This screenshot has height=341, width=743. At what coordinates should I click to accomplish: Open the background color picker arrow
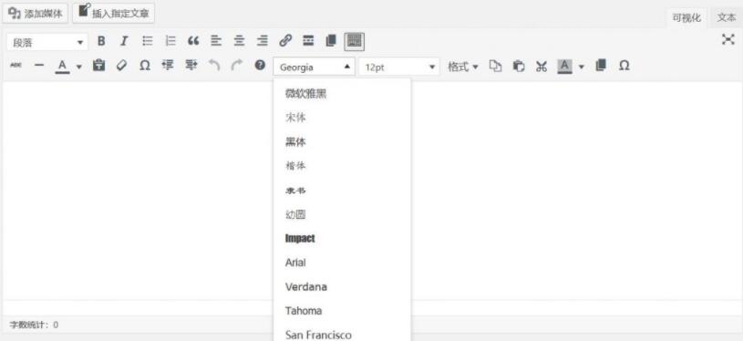[x=582, y=67]
